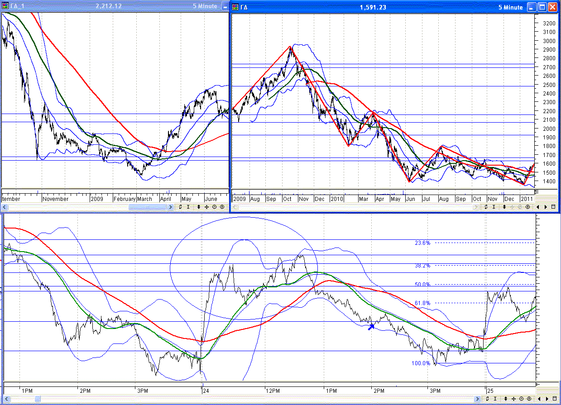Step back with left arrow in ΓΔ chart
The image size is (561, 405).
point(538,207)
